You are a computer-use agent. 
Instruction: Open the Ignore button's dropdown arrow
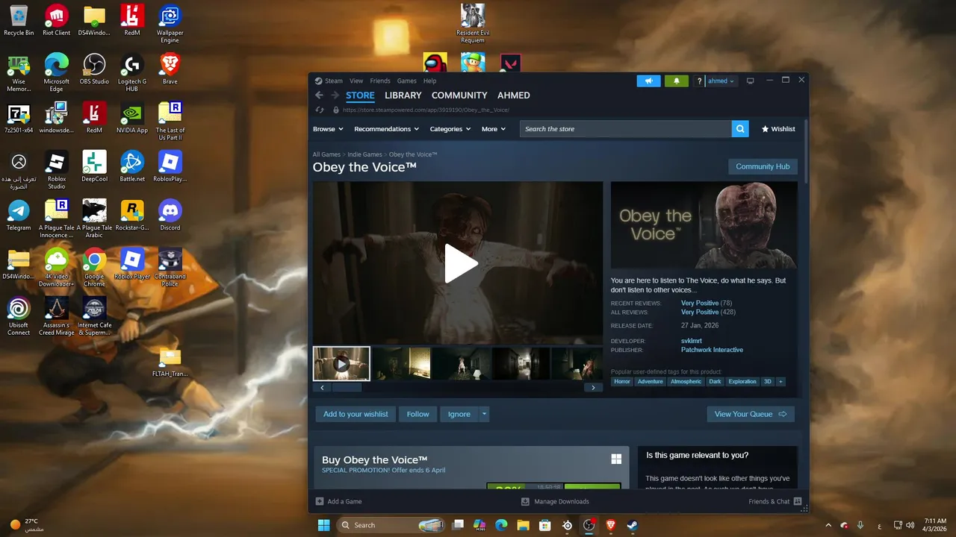tap(484, 414)
